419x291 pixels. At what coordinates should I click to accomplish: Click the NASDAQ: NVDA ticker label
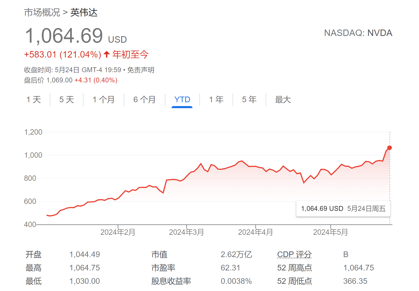tap(359, 33)
